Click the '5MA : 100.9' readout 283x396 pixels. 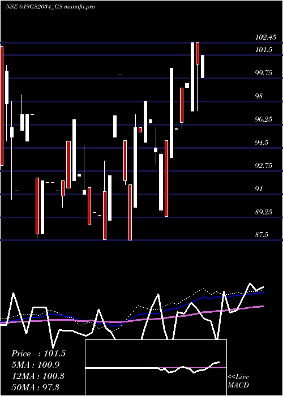click(x=36, y=365)
